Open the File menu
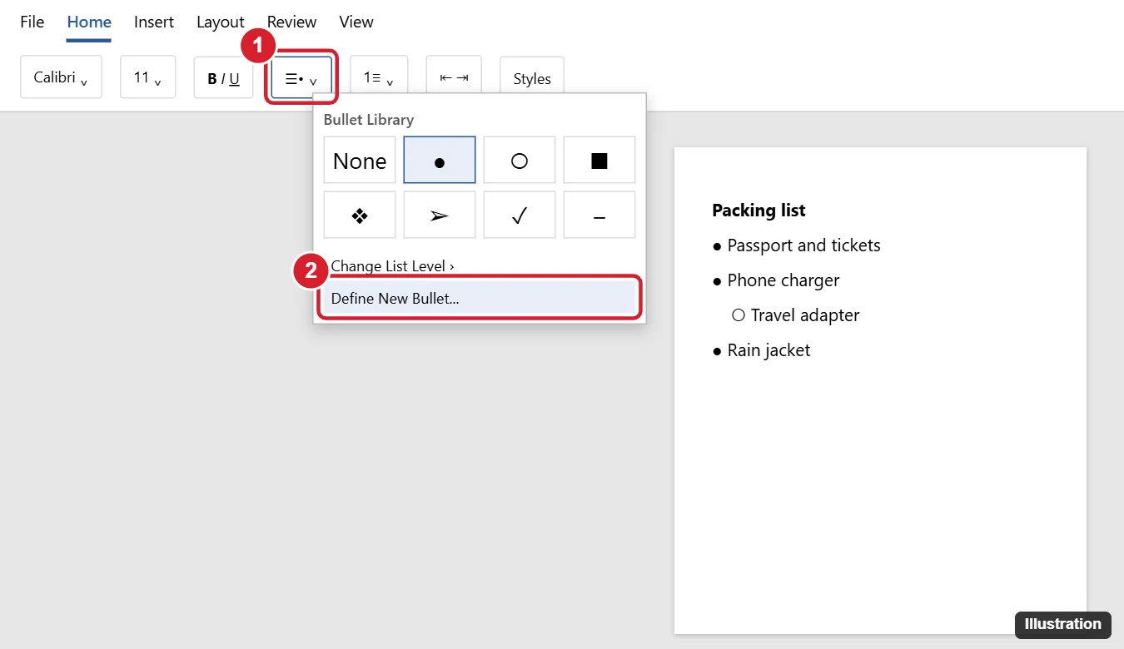The height and width of the screenshot is (649, 1124). (32, 22)
